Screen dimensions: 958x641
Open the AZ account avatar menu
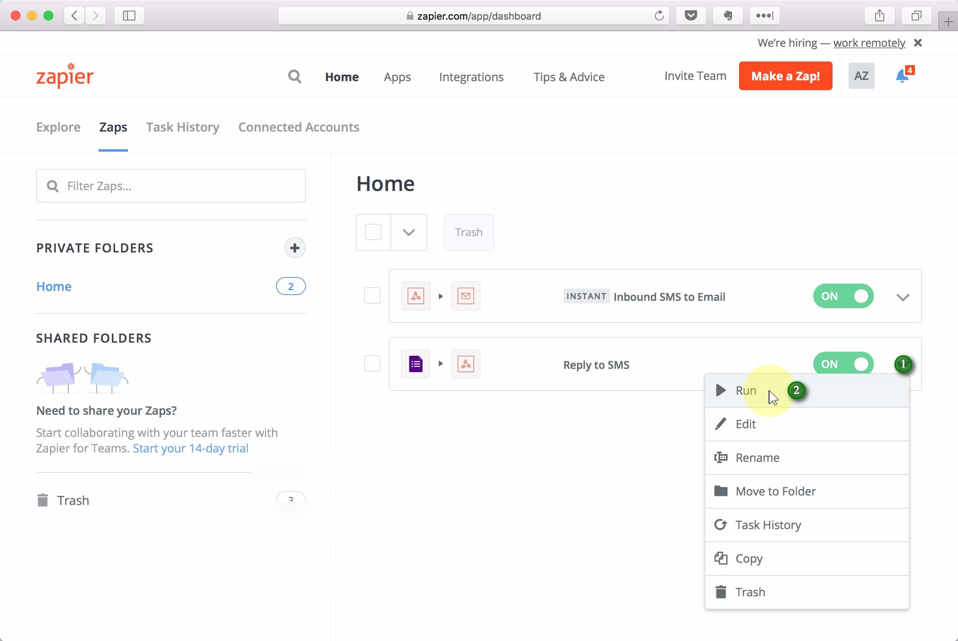pyautogui.click(x=861, y=76)
